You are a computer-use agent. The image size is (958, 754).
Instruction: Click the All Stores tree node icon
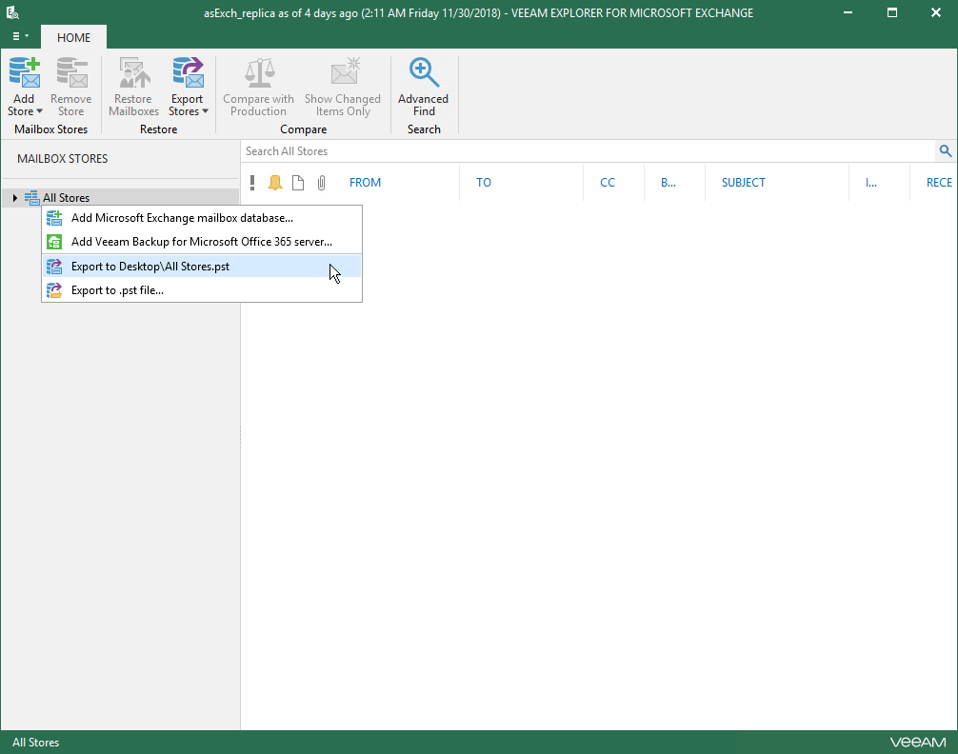tap(31, 197)
